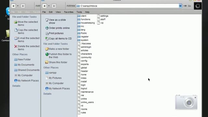Image resolution: width=208 pixels, height=117 pixels.
Task: Click Move the selected items in rear window
Action: (x=26, y=23)
